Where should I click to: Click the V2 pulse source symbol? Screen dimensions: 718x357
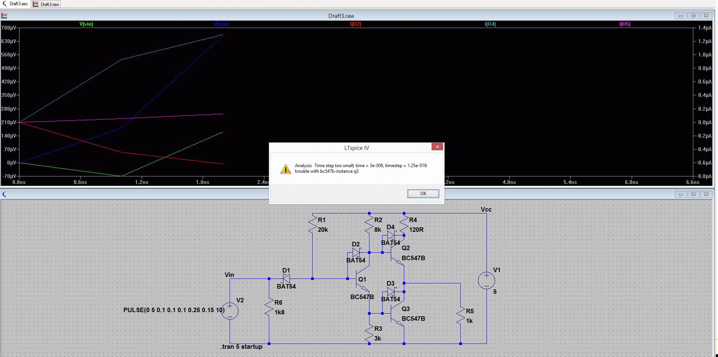[x=230, y=311]
